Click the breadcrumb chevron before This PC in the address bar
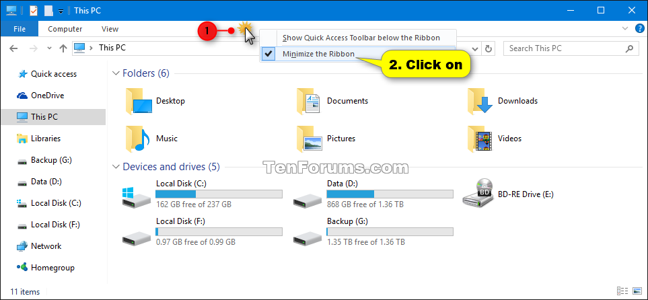This screenshot has height=300, width=648. [91, 48]
